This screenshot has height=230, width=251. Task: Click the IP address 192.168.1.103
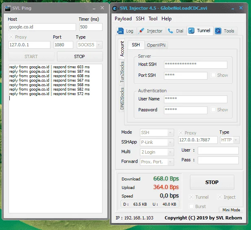tap(139, 218)
